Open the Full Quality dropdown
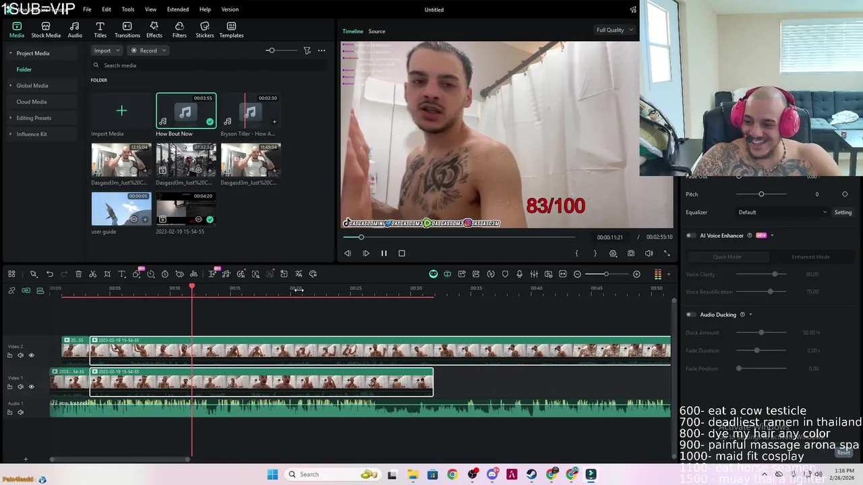Screen dimensions: 863x485 614,30
